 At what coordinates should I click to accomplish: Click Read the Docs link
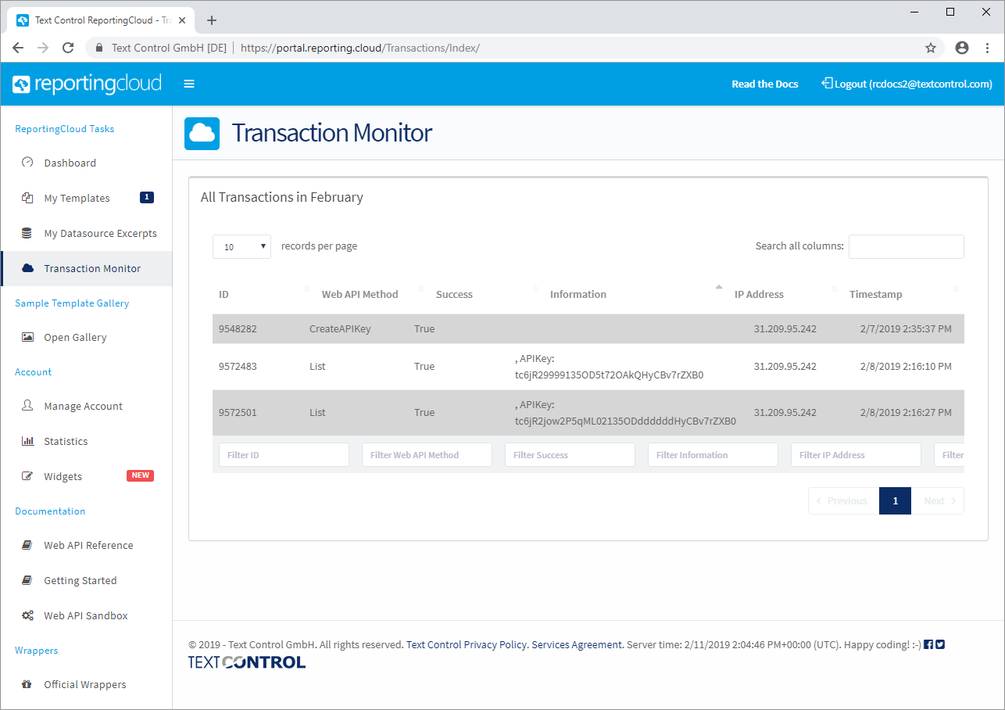[765, 84]
